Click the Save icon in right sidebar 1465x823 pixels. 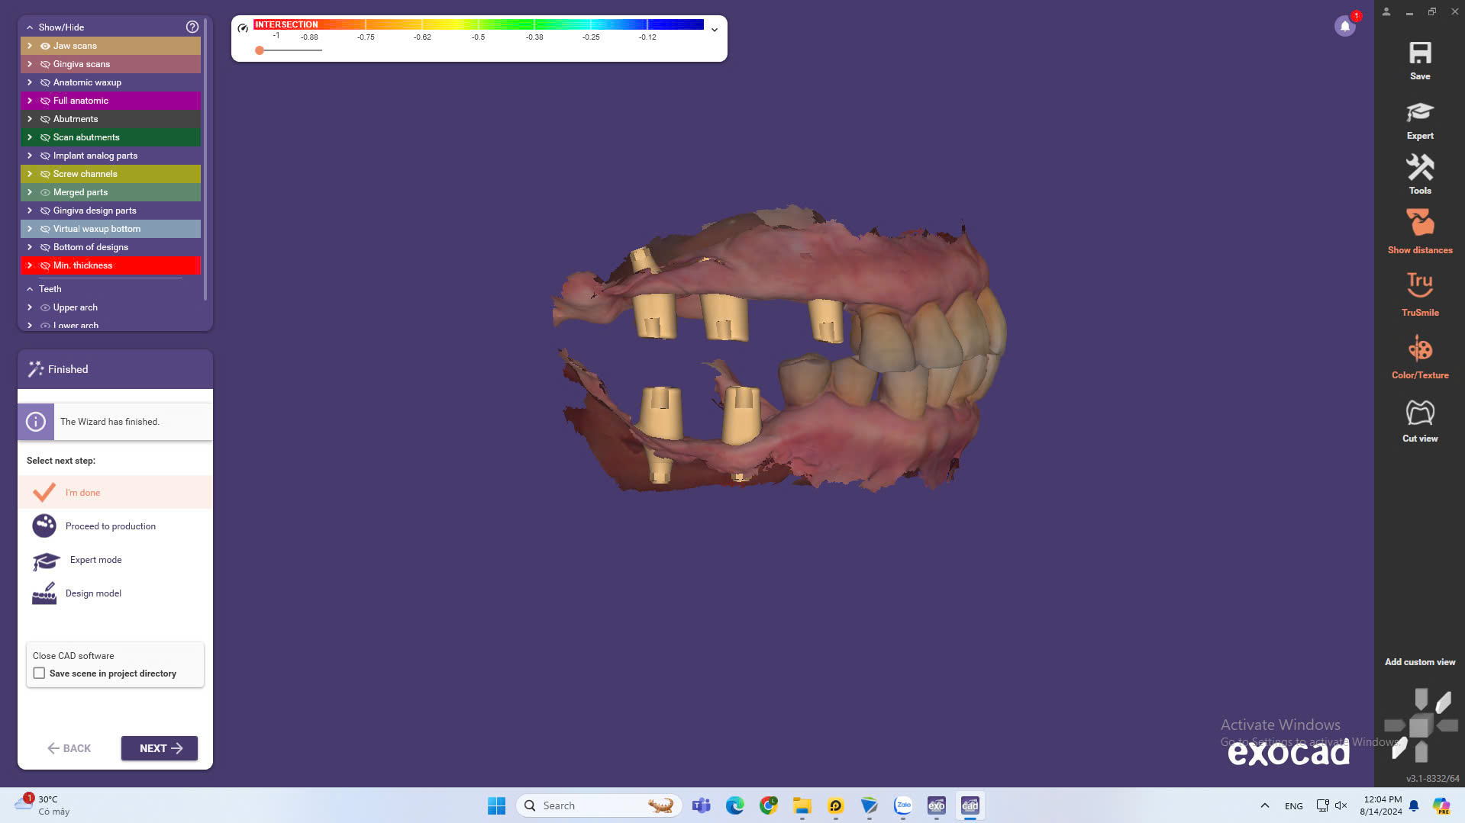coord(1419,60)
